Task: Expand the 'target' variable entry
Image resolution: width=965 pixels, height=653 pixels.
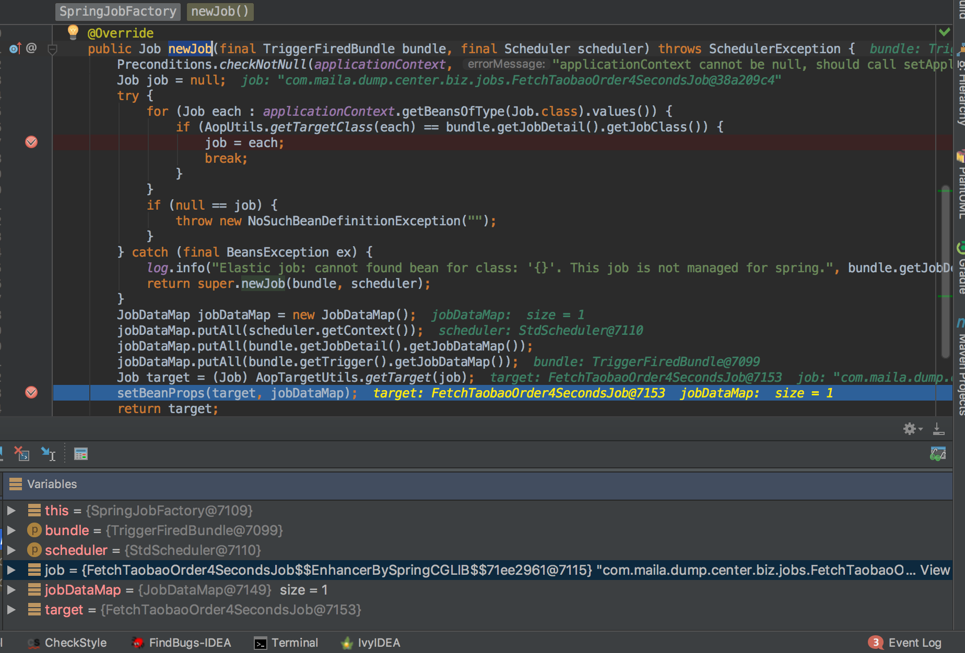Action: point(12,609)
